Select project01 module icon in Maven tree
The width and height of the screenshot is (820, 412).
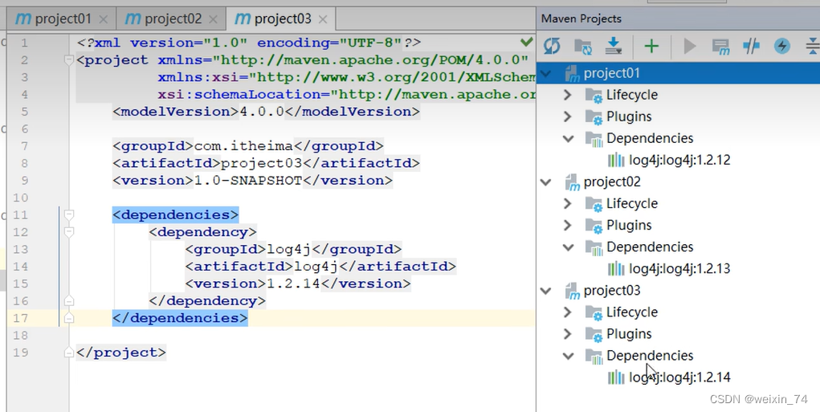point(573,73)
